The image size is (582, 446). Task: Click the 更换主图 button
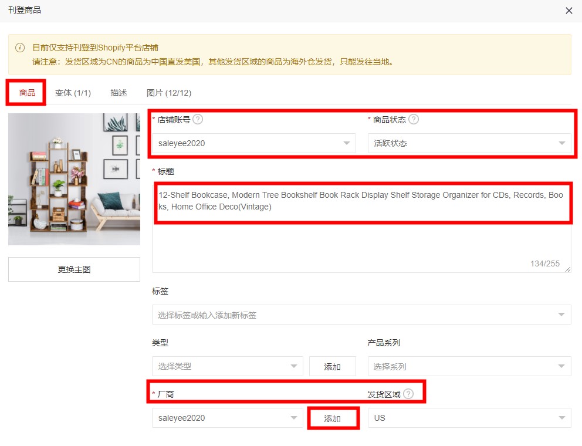click(75, 269)
